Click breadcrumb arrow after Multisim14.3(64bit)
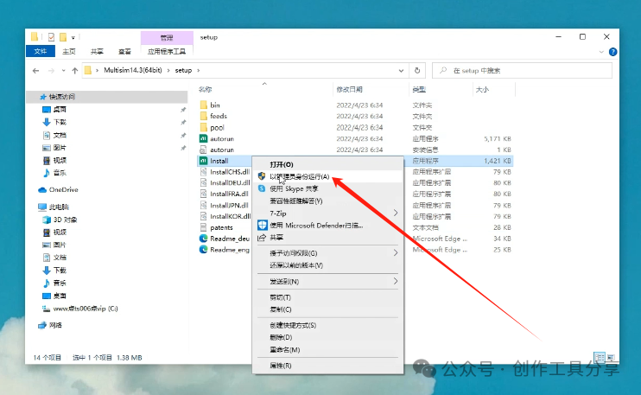This screenshot has height=395, width=641. [168, 70]
